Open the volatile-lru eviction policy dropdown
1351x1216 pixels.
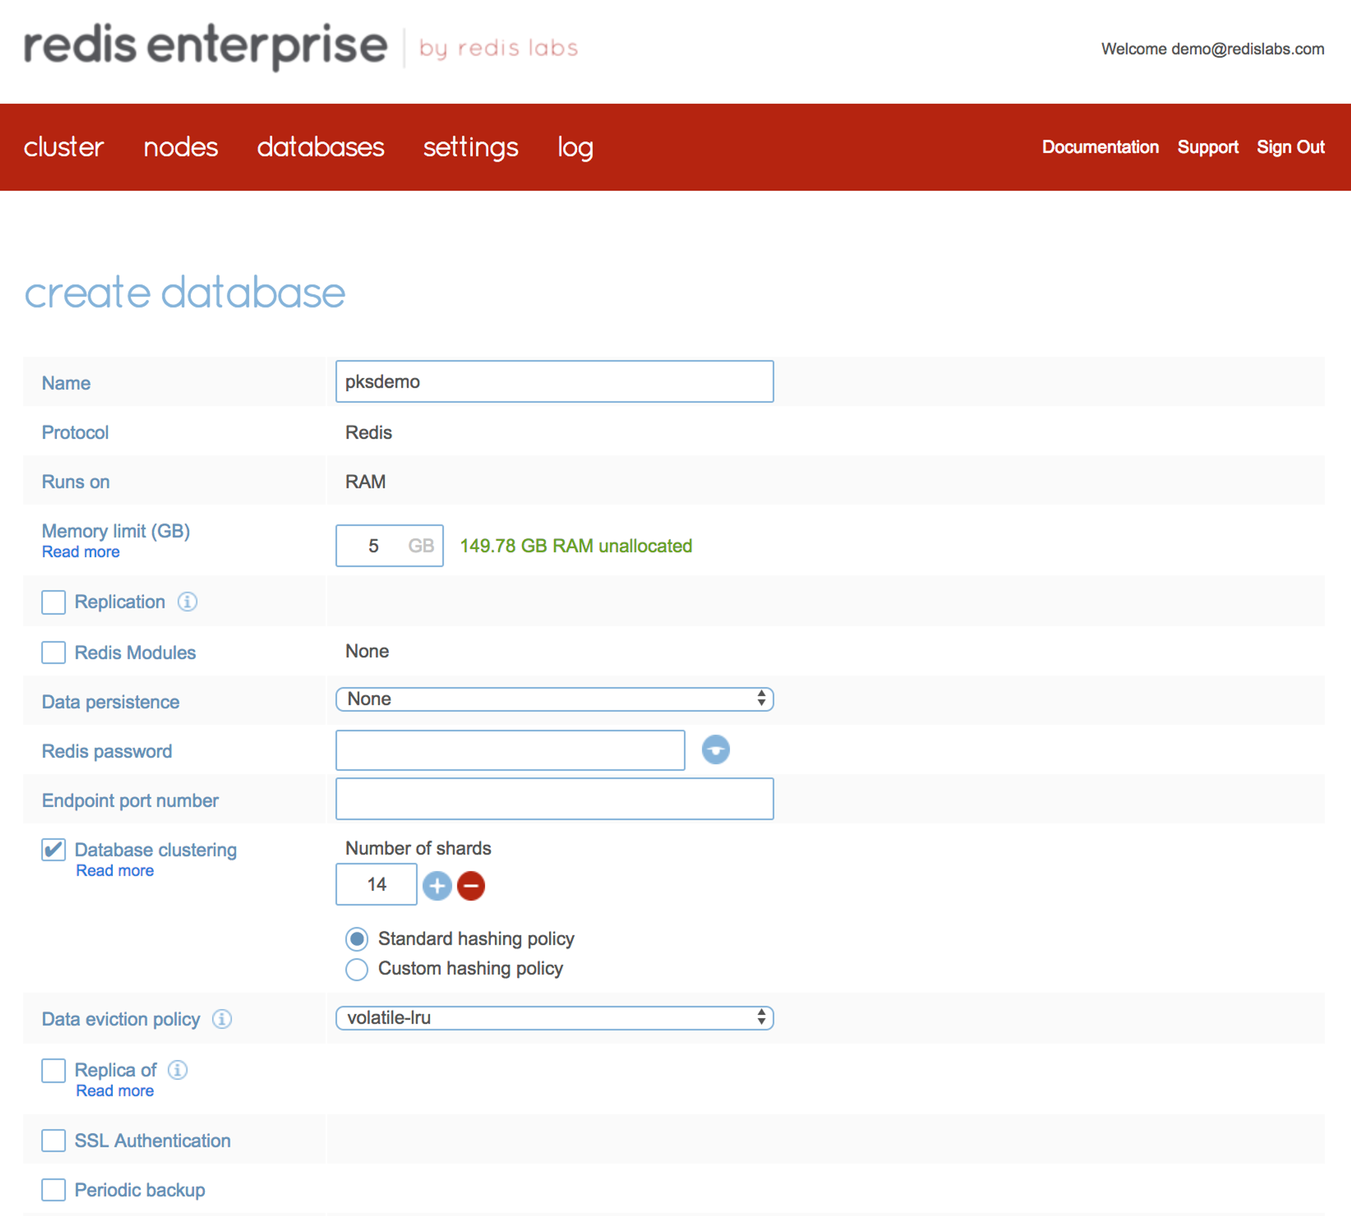(x=554, y=1018)
